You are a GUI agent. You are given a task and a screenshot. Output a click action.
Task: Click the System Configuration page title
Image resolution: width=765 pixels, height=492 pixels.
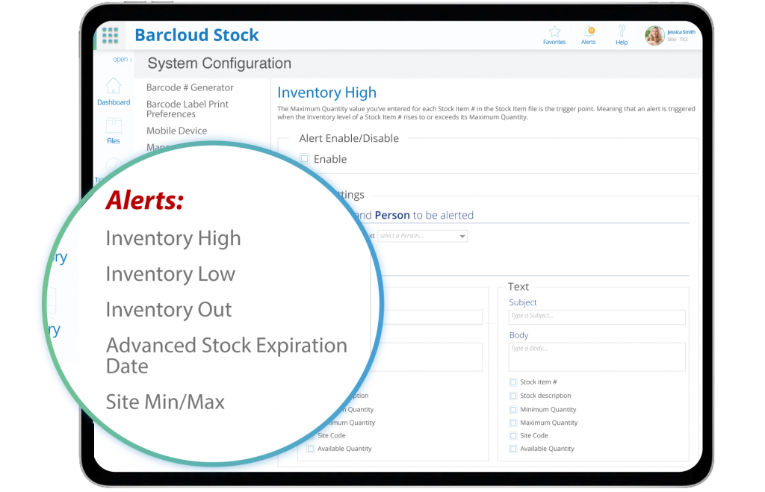coord(220,63)
